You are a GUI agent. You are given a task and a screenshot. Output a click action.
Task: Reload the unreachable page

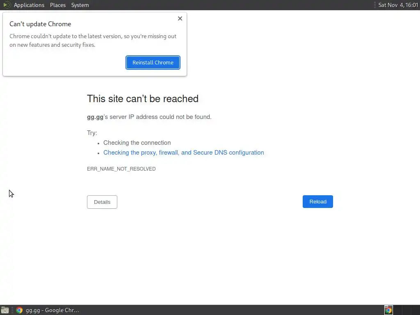pyautogui.click(x=318, y=201)
